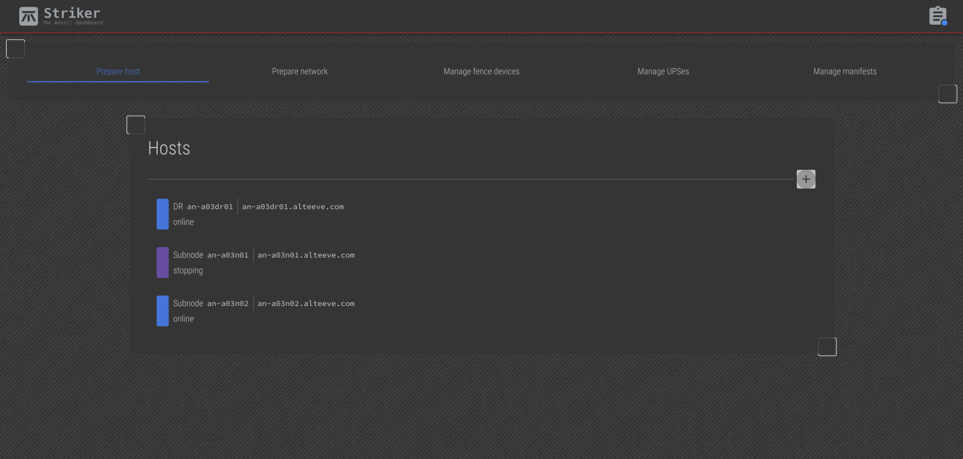Click the stopping status of an-a03n01
Viewport: 963px width, 459px height.
[x=188, y=271]
